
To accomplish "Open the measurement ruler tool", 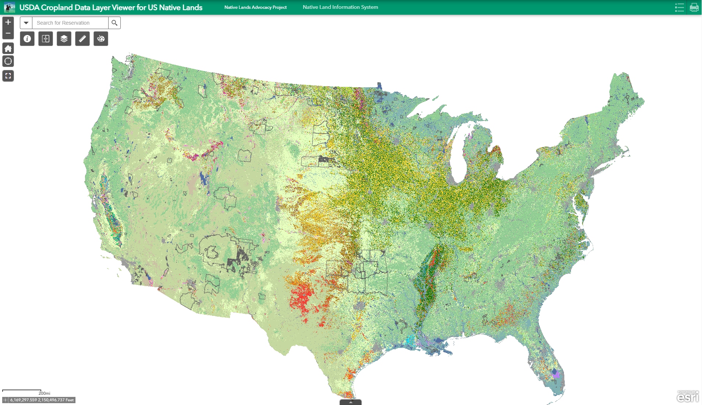I will [82, 39].
